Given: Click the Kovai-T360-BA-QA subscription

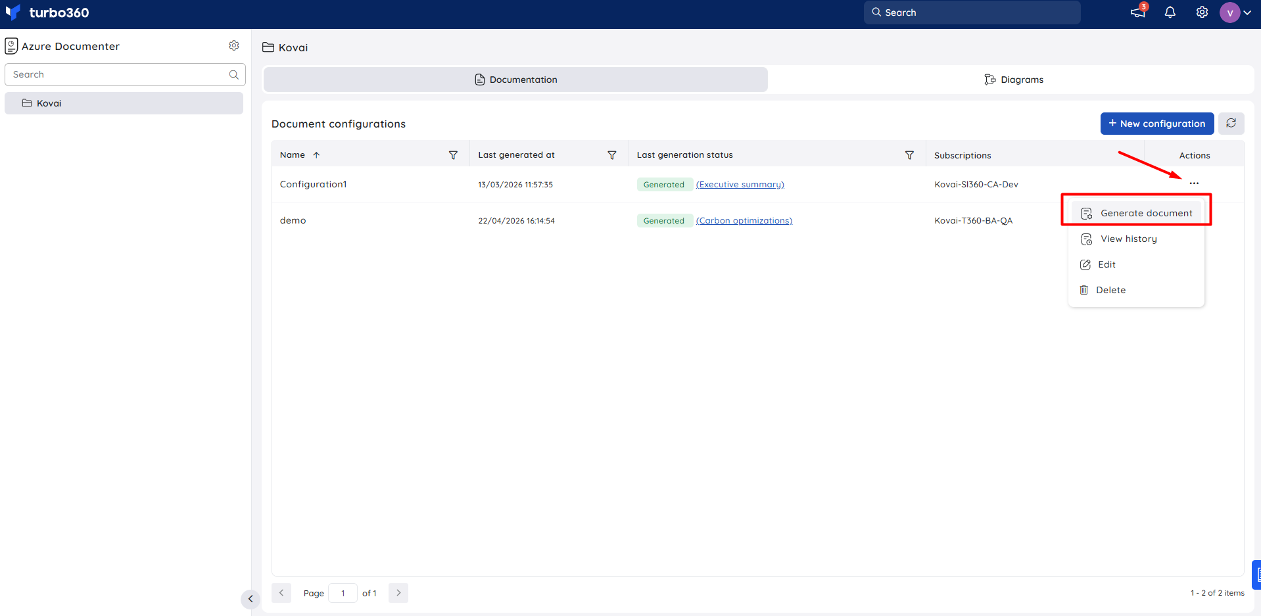Looking at the screenshot, I should tap(973, 220).
